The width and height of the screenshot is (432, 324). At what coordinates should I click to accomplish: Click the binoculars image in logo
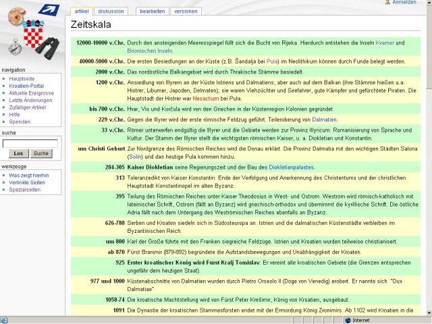pyautogui.click(x=48, y=48)
